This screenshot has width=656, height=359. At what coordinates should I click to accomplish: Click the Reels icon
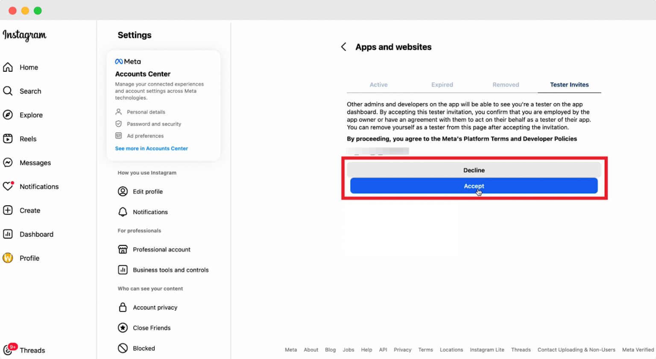[x=8, y=139]
